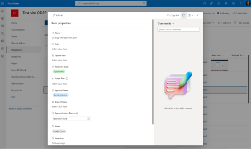Open Teams in site navigation

14,37
